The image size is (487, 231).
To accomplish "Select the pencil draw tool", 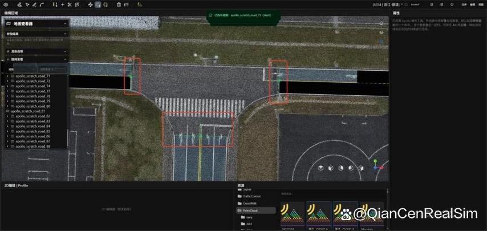I will tap(34, 5).
